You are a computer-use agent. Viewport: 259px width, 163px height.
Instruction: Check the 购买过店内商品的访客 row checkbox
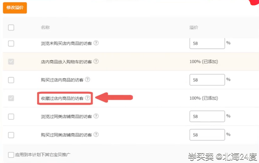pyautogui.click(x=11, y=80)
